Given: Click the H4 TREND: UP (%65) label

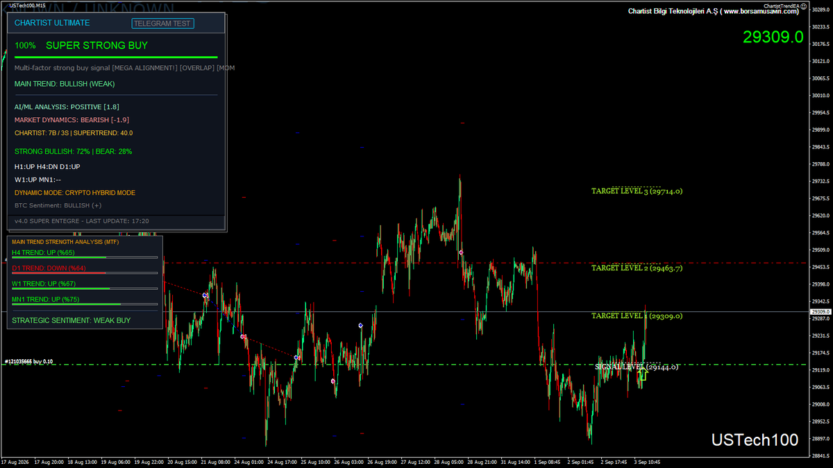Looking at the screenshot, I should pos(44,252).
